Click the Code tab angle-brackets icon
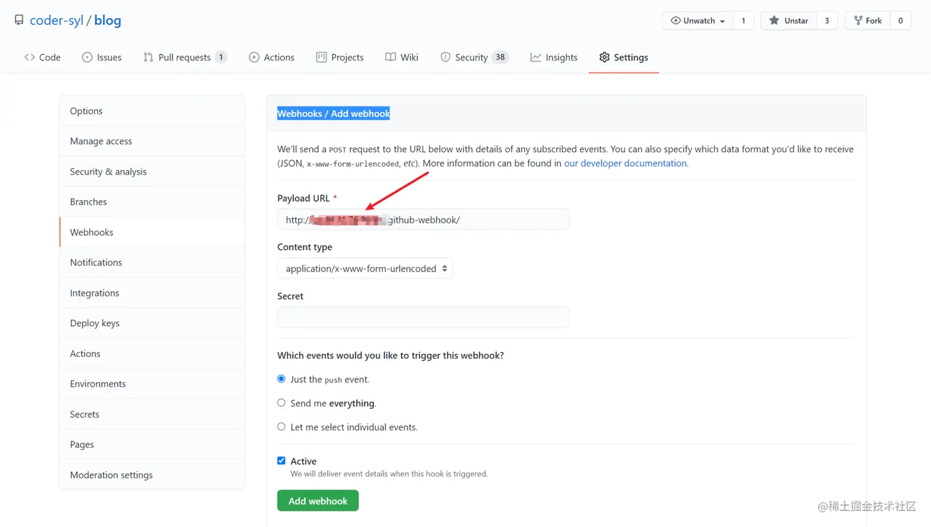The image size is (931, 527). [30, 57]
